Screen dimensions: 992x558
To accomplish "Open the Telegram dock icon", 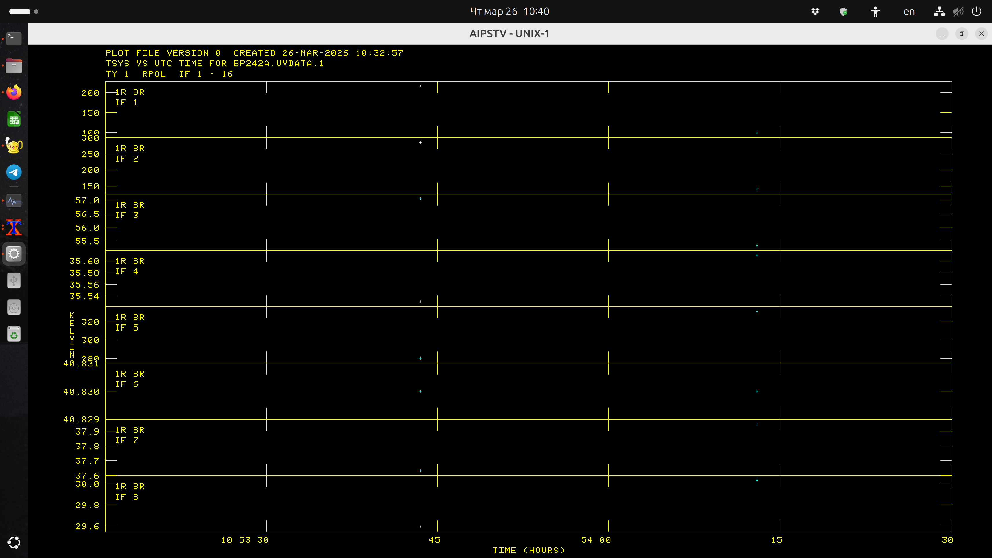I will [14, 172].
